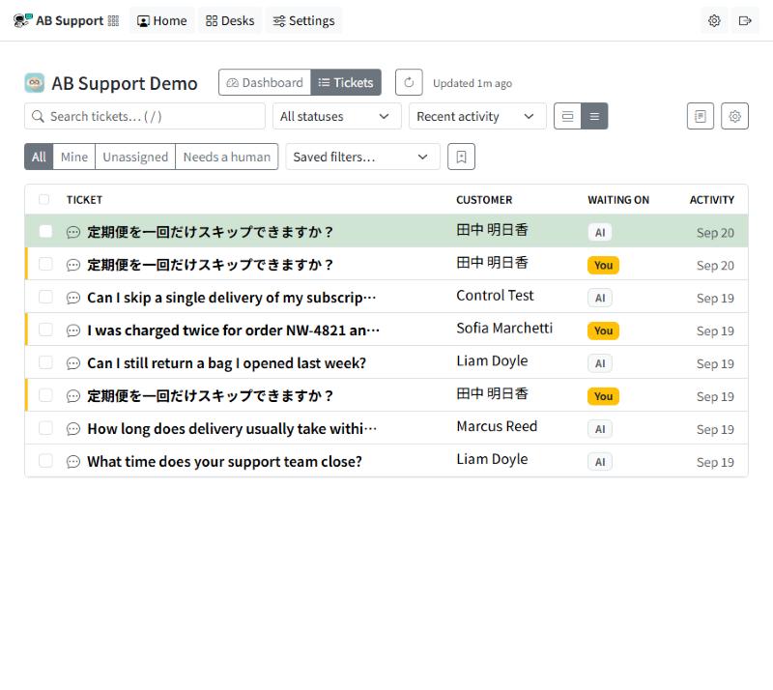
Task: Open ticket about returning an opened bag
Action: 227,363
